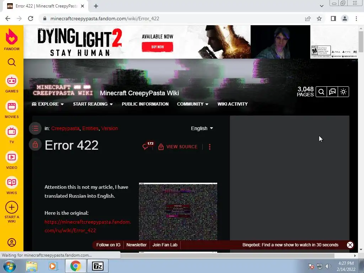Viewport: 364px width, 273px height.
Task: Open the article more-options vertical dots
Action: (210, 147)
